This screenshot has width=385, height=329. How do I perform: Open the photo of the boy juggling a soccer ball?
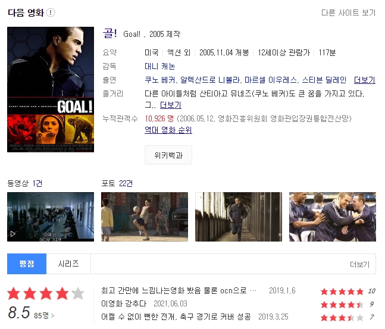(145, 217)
